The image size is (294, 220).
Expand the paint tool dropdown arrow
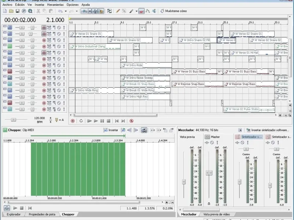coord(136,11)
